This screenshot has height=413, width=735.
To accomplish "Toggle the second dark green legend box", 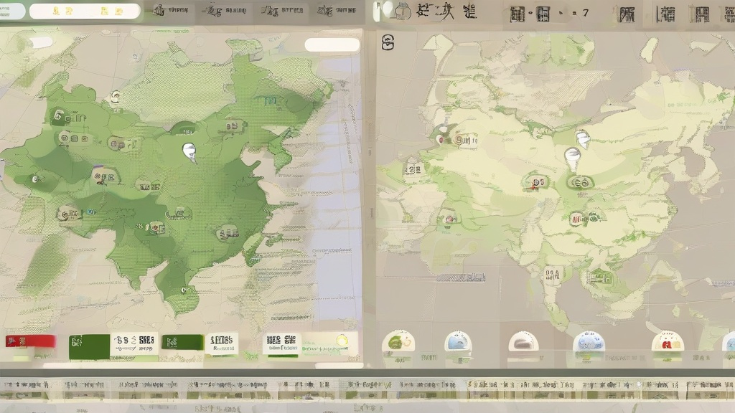I will pos(182,341).
